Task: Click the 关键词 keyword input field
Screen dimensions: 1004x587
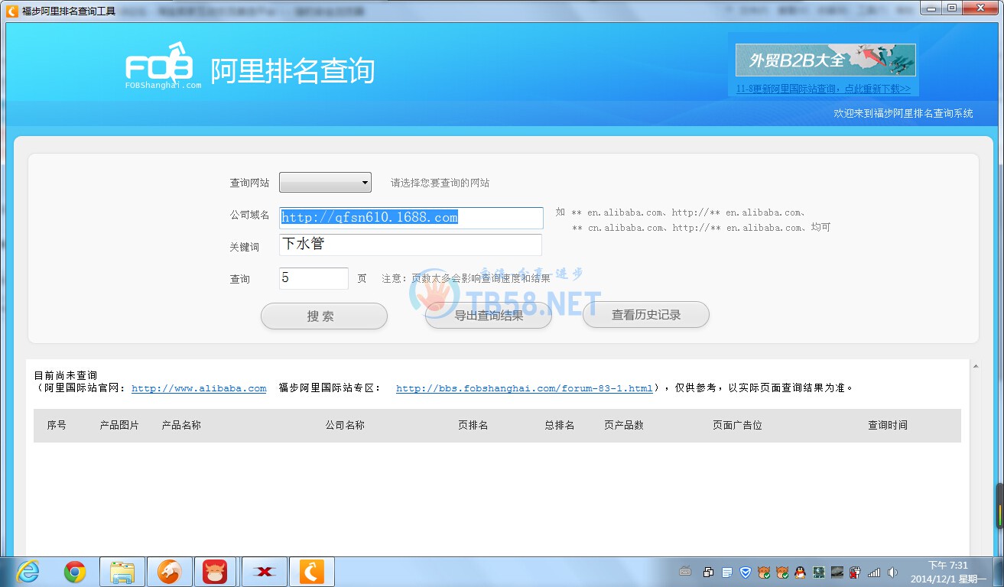Action: click(411, 245)
